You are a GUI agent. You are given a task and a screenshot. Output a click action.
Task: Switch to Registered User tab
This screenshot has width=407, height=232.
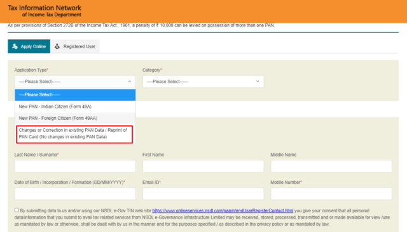pos(75,46)
